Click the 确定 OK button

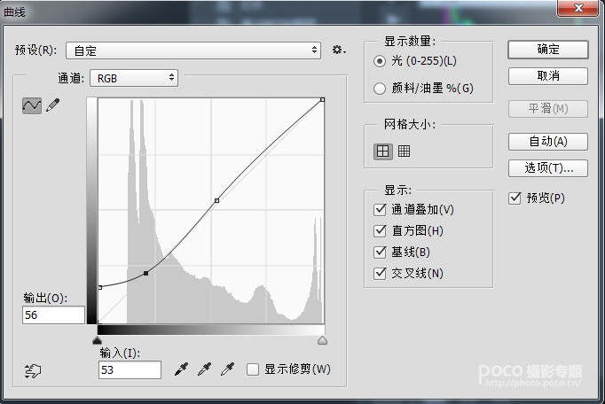(548, 50)
